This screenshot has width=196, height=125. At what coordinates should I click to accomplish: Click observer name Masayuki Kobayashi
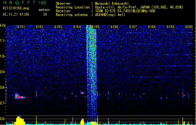pyautogui.click(x=112, y=3)
